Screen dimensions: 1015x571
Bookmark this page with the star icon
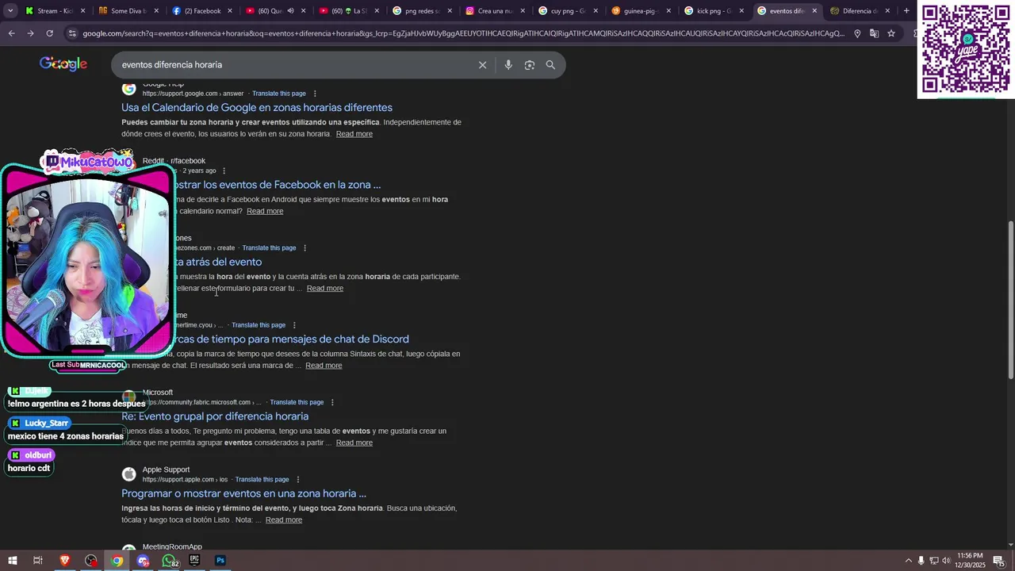[891, 33]
